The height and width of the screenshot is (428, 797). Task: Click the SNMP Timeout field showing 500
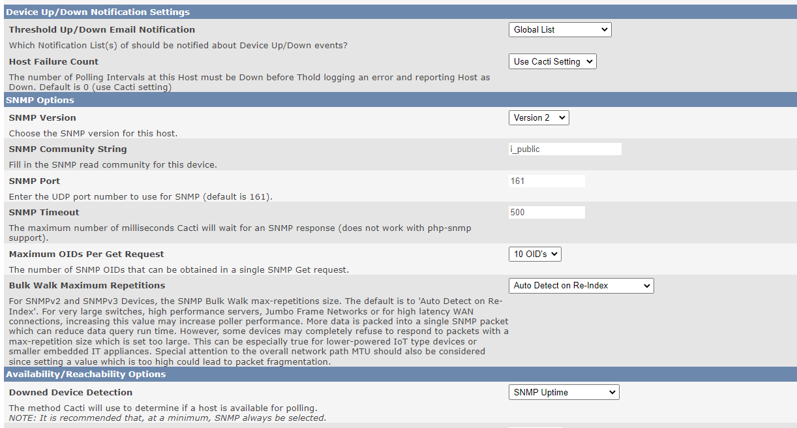pyautogui.click(x=547, y=212)
